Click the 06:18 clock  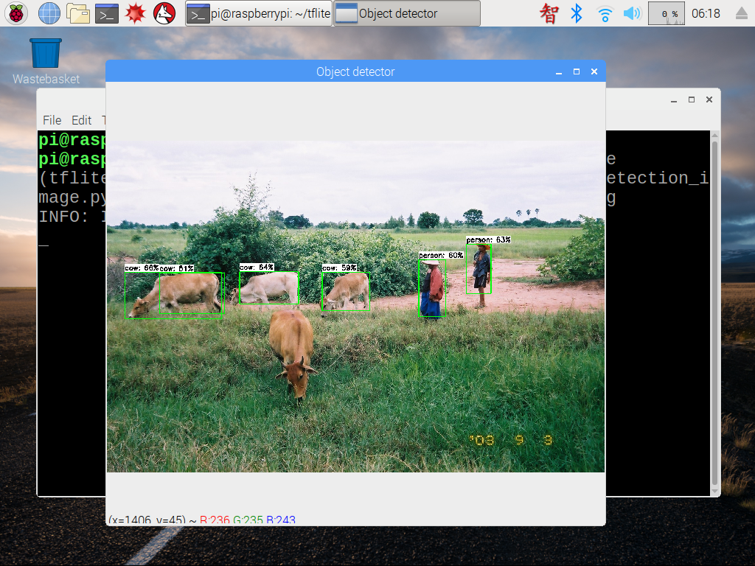pyautogui.click(x=706, y=13)
